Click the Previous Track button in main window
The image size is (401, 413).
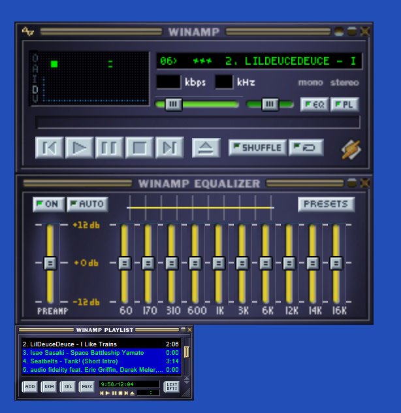click(50, 148)
